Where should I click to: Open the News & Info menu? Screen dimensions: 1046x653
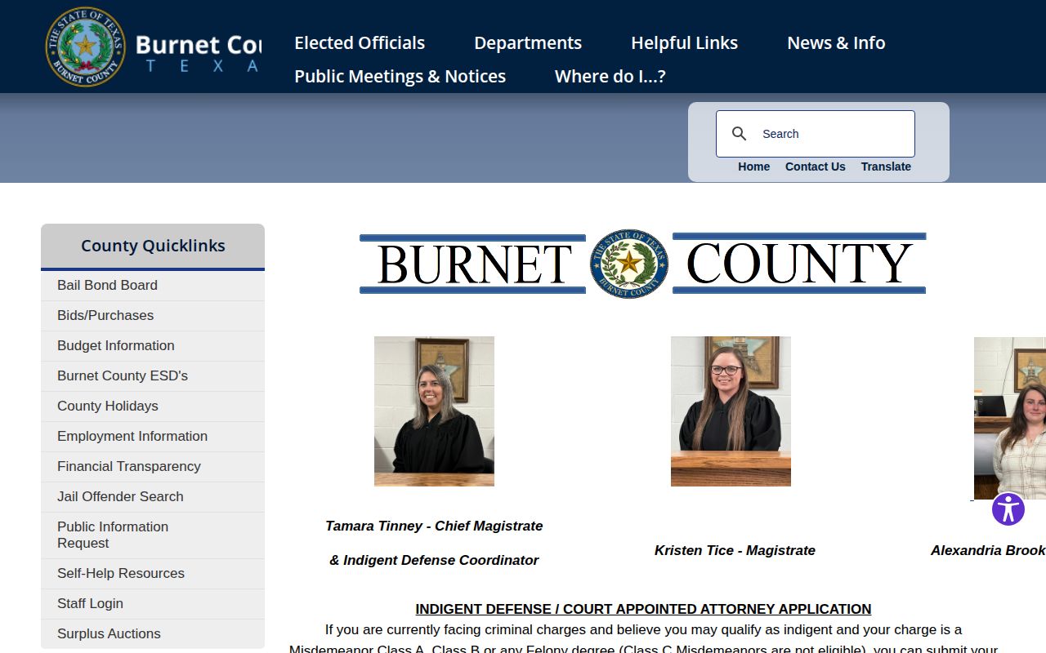[836, 42]
